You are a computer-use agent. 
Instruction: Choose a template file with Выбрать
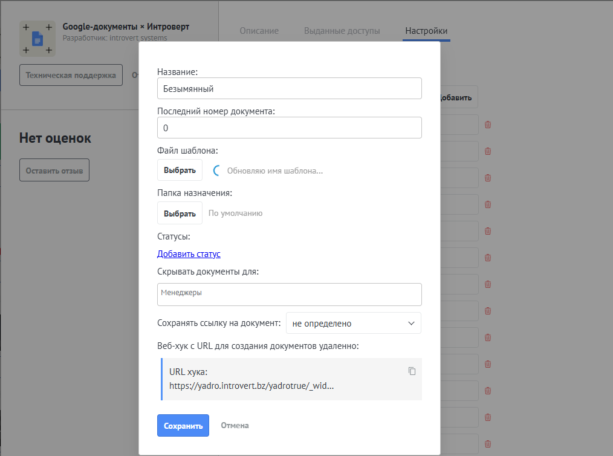[180, 170]
